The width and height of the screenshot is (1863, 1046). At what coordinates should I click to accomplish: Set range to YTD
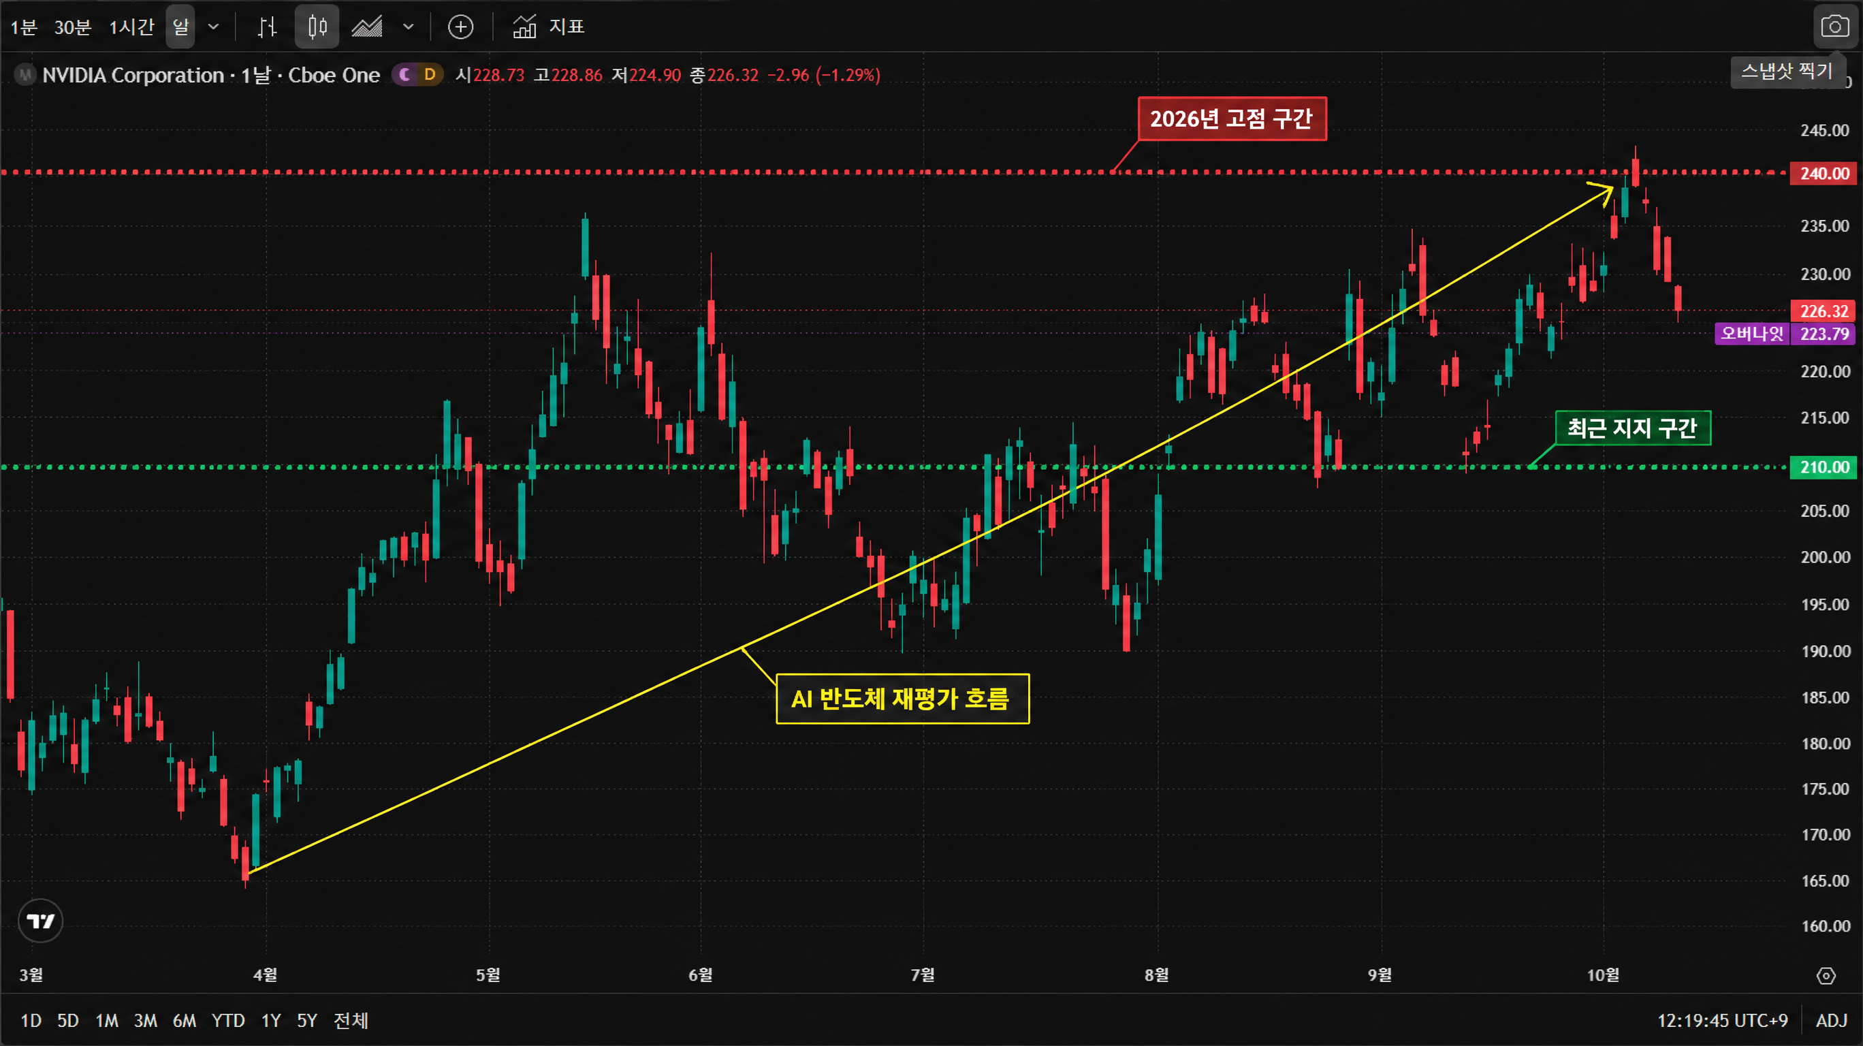(229, 1021)
